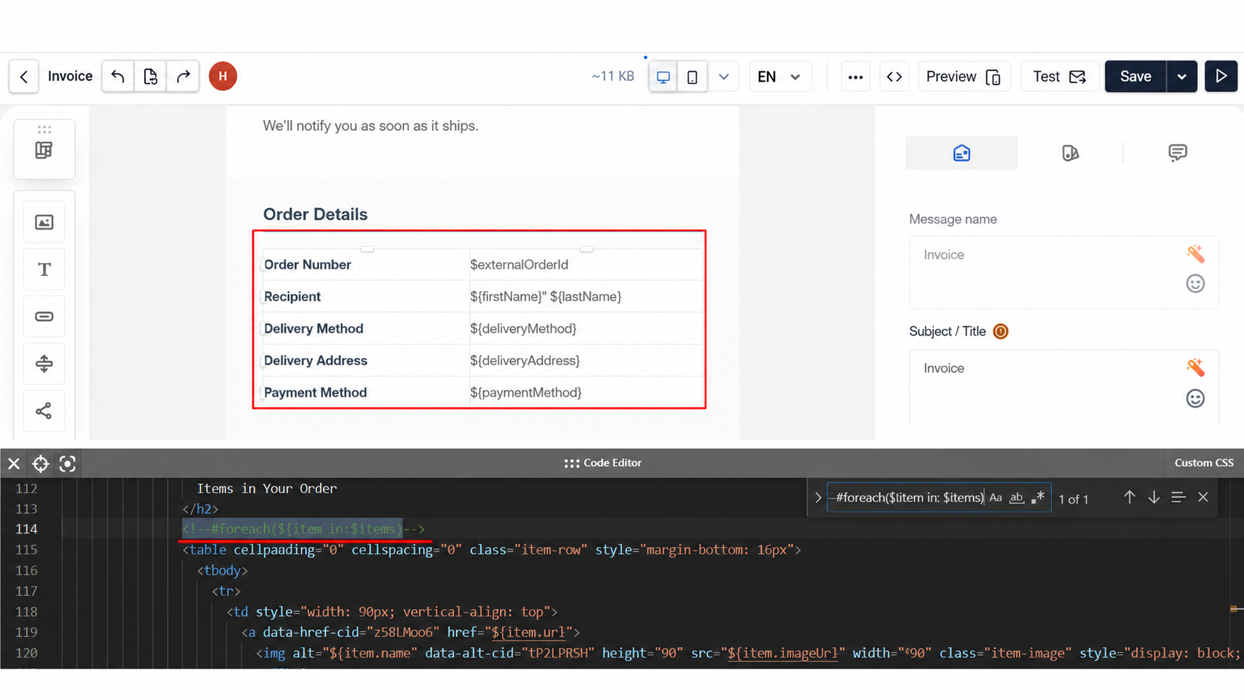Click the locate element crosshair icon
The image size is (1244, 700).
pyautogui.click(x=41, y=464)
